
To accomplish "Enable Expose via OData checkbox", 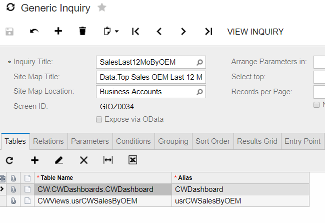I will (99, 119).
